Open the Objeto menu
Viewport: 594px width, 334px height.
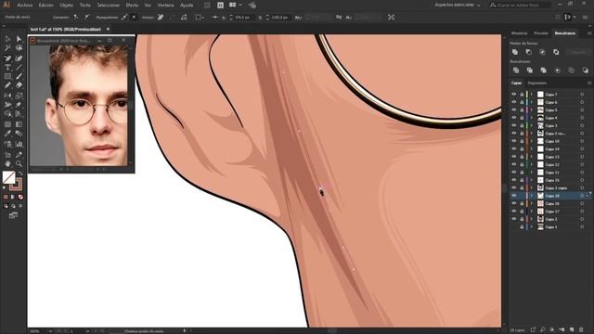pyautogui.click(x=66, y=6)
